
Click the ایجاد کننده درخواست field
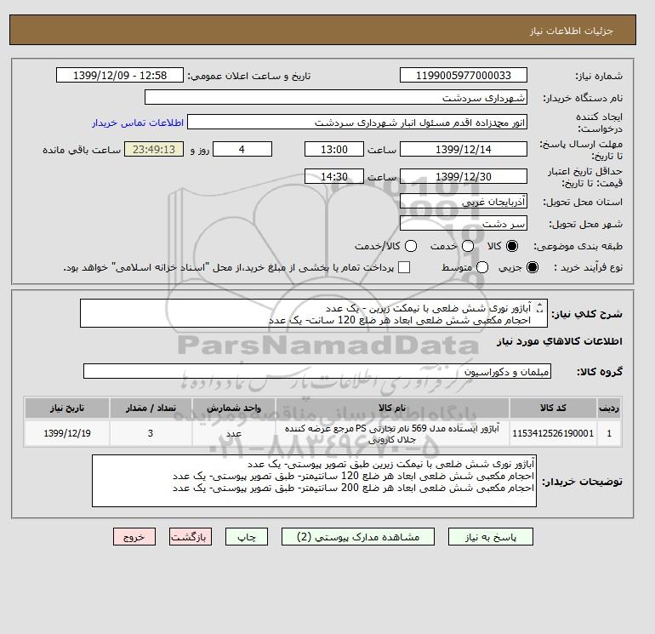pos(357,122)
